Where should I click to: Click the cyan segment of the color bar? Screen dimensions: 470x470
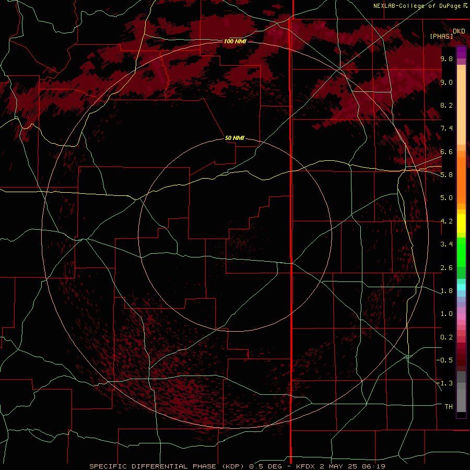(461, 287)
